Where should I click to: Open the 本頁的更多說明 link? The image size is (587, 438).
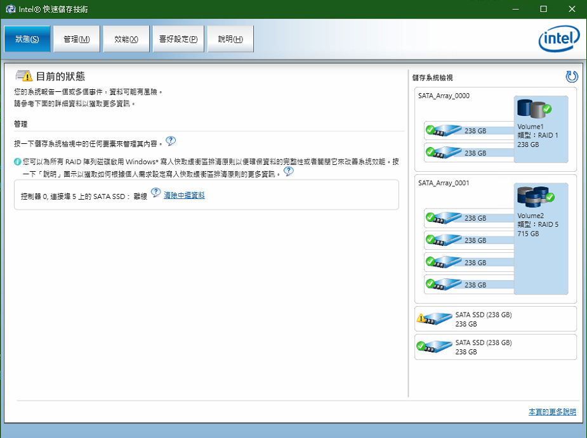point(552,412)
